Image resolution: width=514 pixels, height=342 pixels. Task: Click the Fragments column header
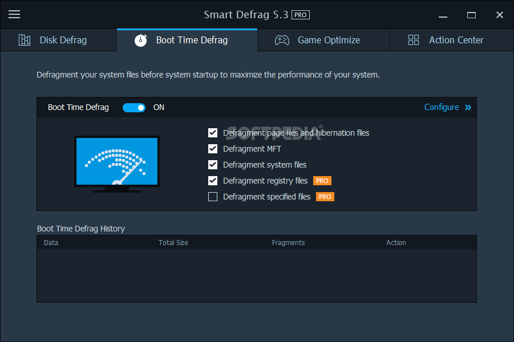[x=288, y=243]
